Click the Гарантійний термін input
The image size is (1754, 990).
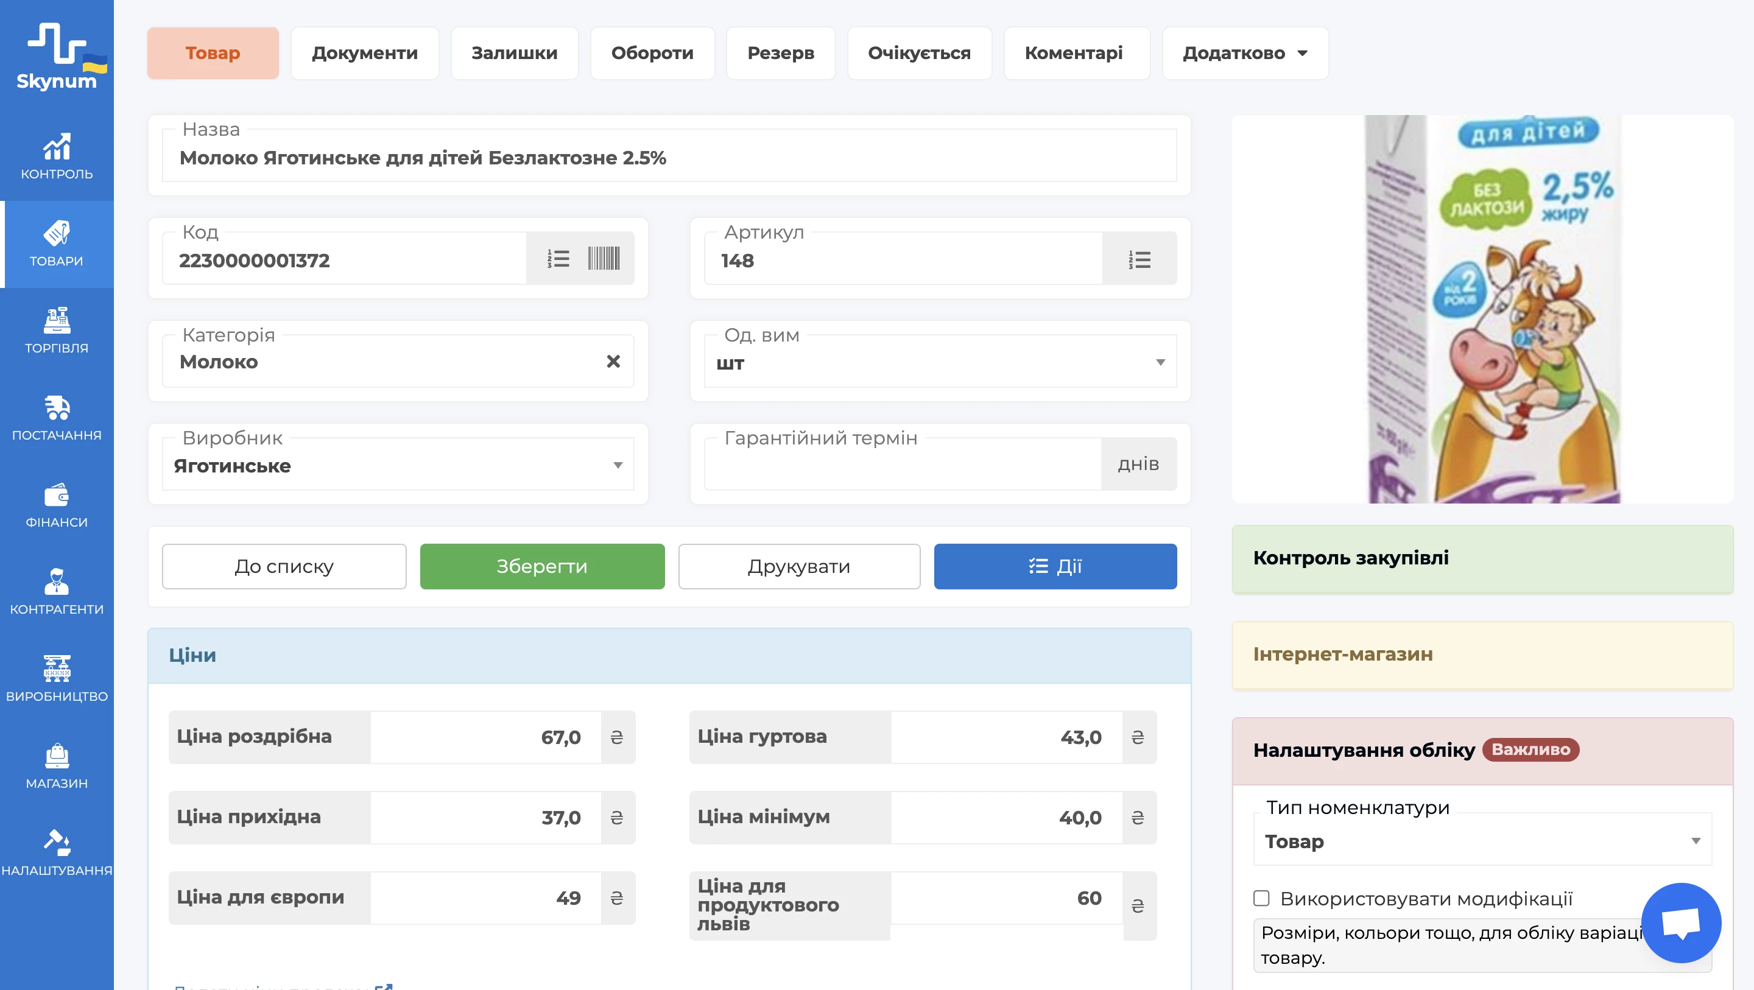(x=903, y=465)
